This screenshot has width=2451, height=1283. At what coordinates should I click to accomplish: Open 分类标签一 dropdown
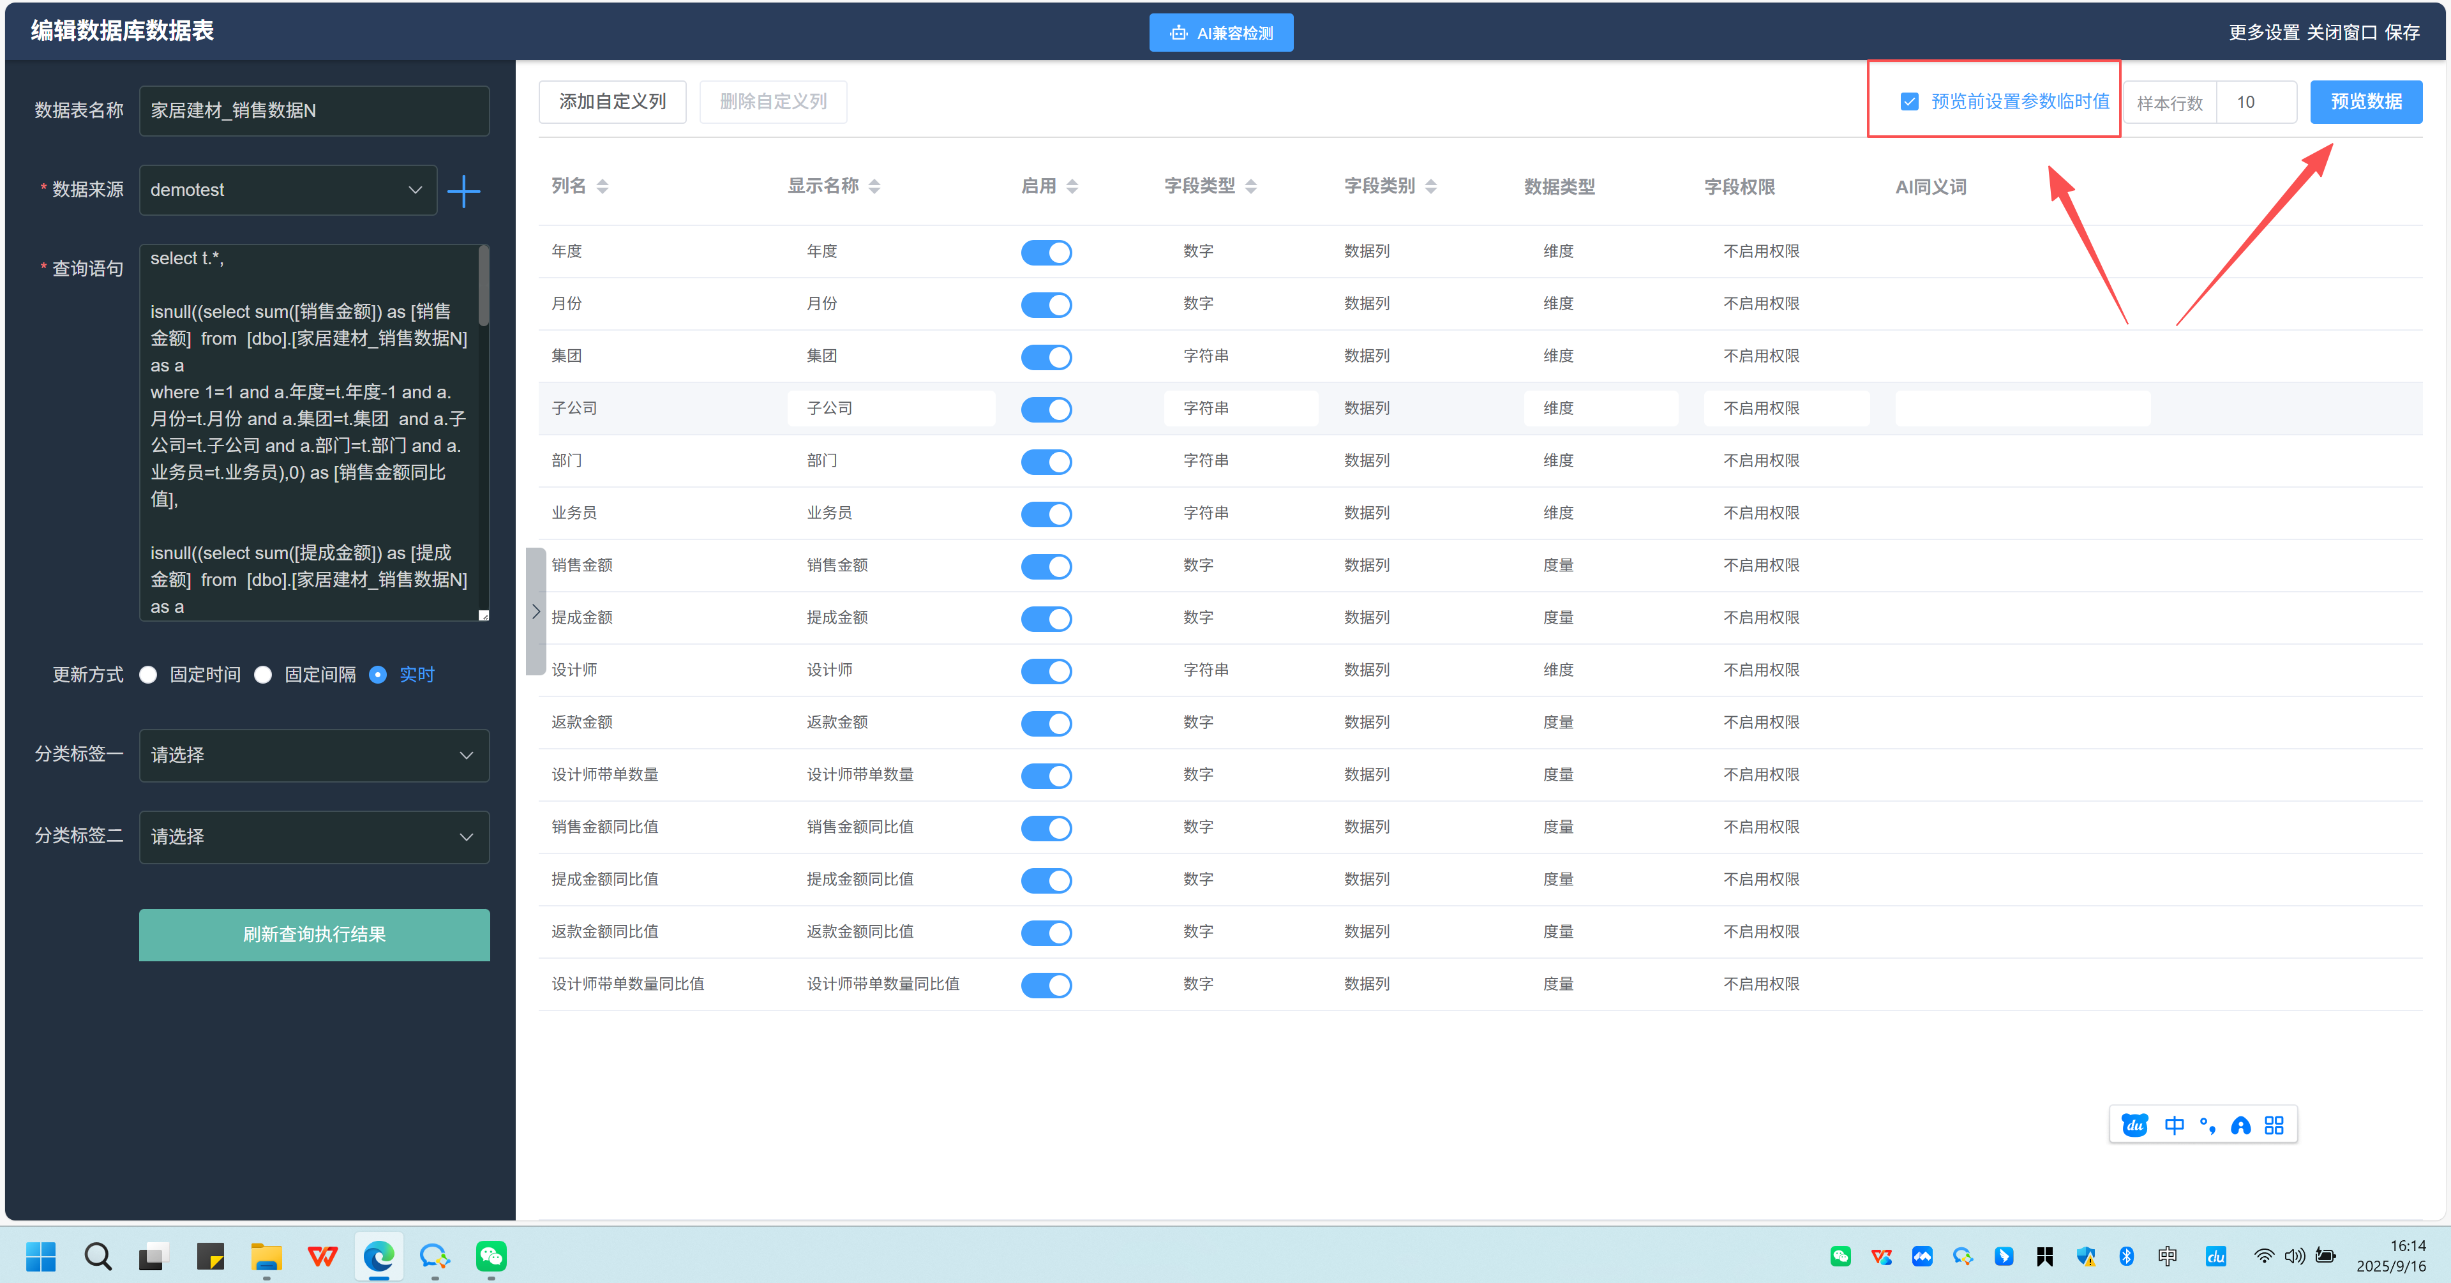314,756
